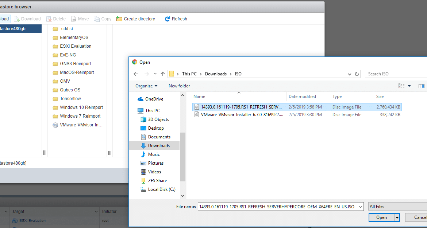
Task: Toggle the preview pane icon
Action: click(421, 86)
